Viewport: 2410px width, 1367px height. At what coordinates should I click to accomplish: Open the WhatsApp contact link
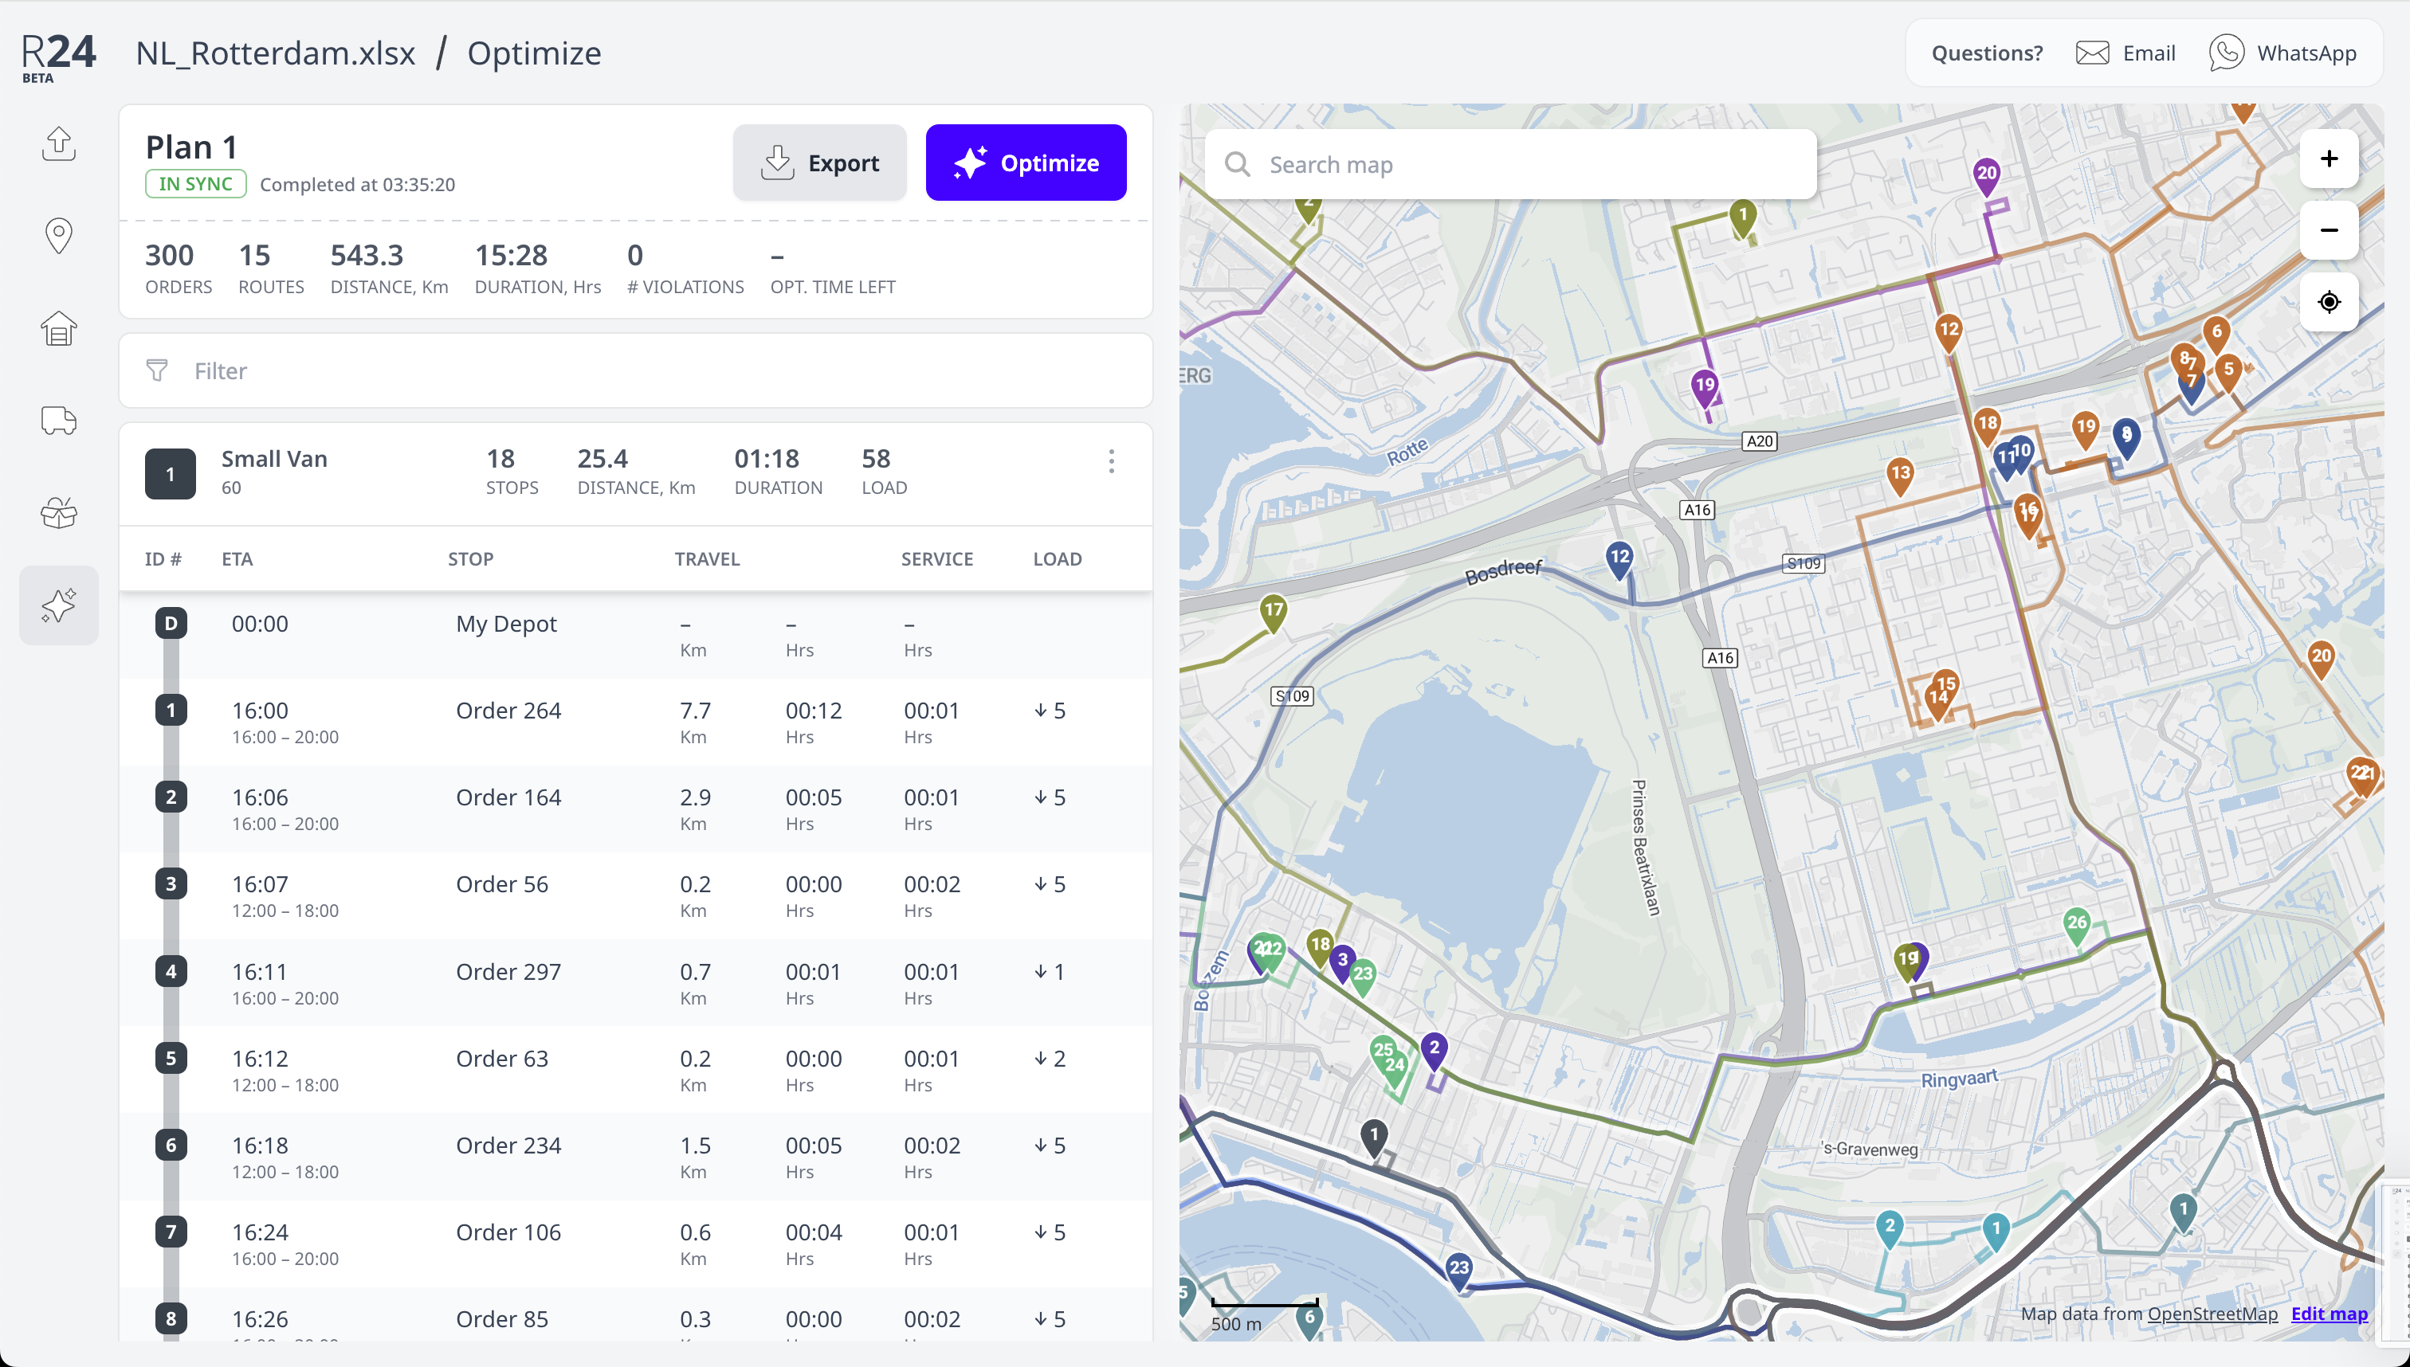click(x=2282, y=53)
